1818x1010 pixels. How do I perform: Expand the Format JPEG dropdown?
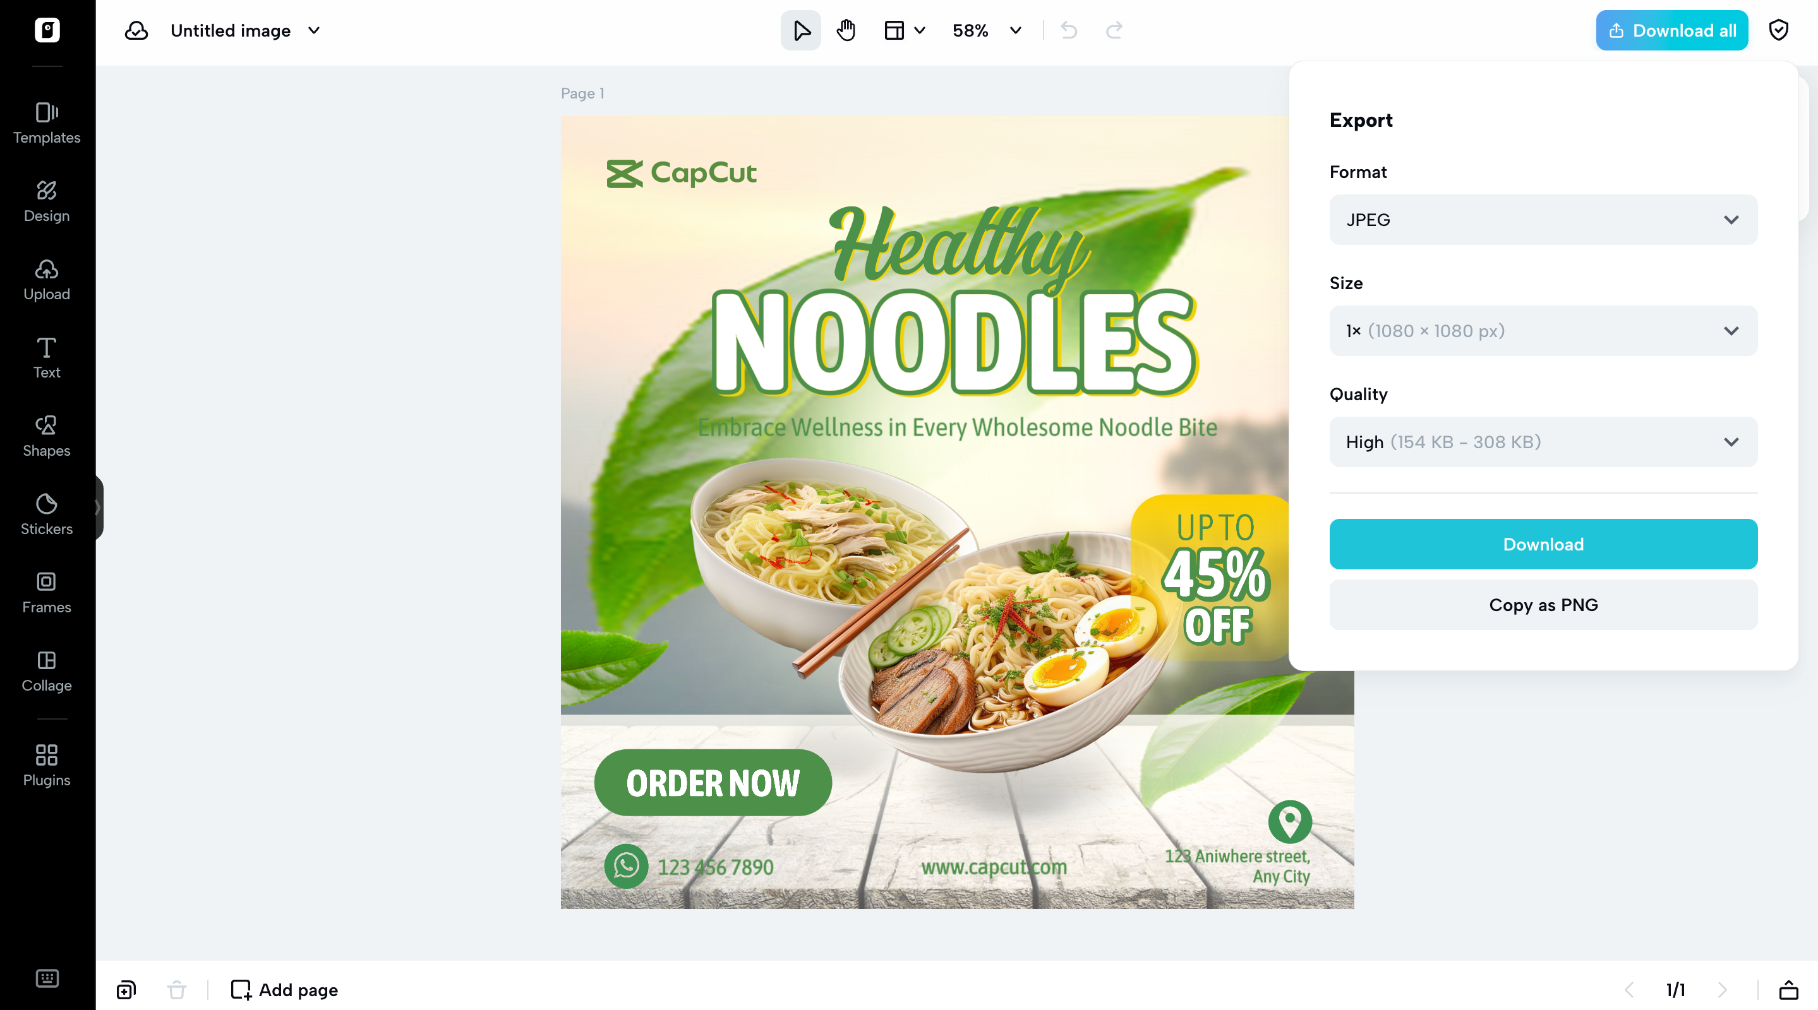pos(1543,219)
